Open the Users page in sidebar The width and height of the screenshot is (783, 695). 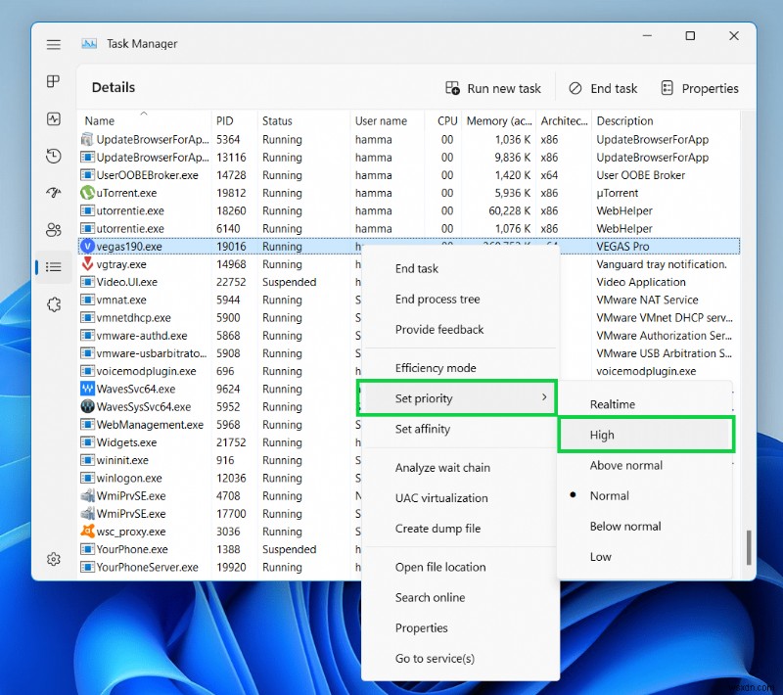click(x=54, y=230)
